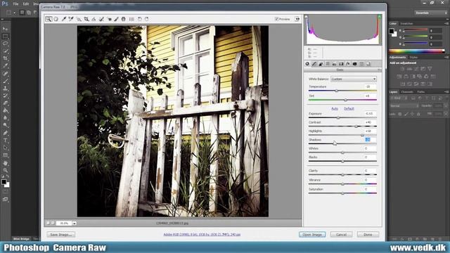Click the Saturation slider track
This screenshot has width=450, height=253.
tap(342, 193)
